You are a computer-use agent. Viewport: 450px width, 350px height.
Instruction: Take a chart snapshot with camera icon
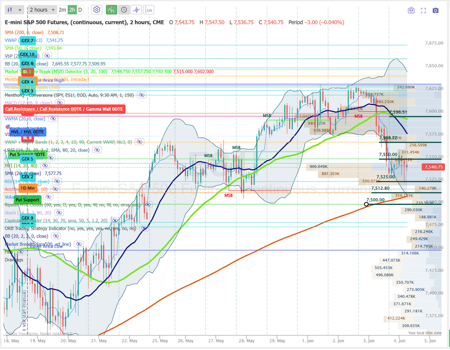point(436,10)
